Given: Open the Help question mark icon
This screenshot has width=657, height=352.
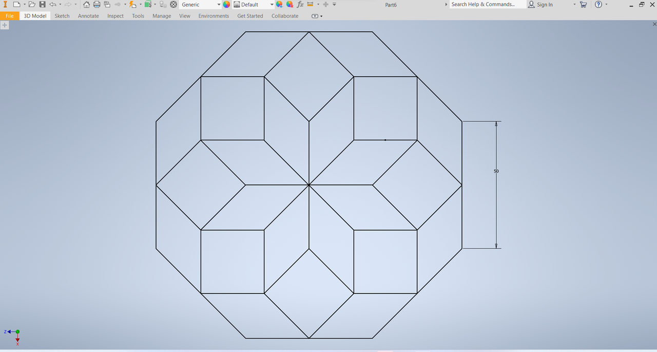Looking at the screenshot, I should pos(598,5).
